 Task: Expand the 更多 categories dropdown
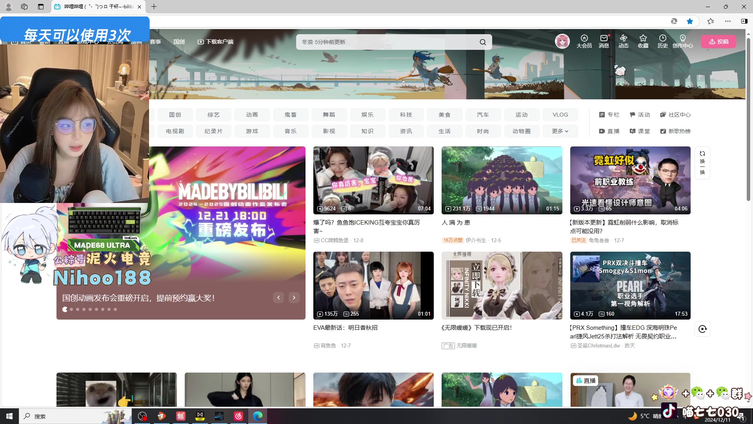point(560,131)
